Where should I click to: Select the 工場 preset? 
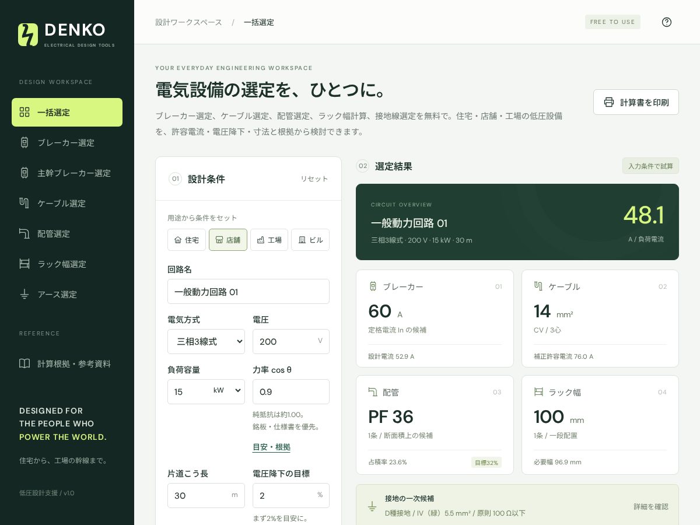[x=269, y=240]
